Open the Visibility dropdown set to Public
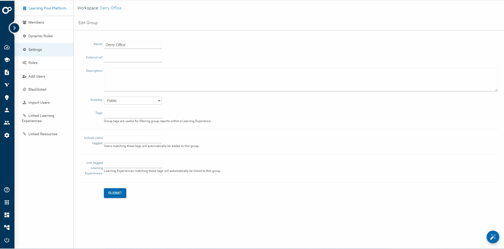 [x=133, y=101]
